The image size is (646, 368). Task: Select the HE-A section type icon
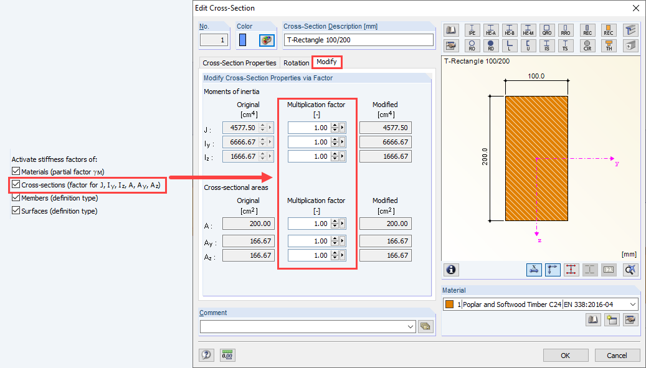coord(491,30)
